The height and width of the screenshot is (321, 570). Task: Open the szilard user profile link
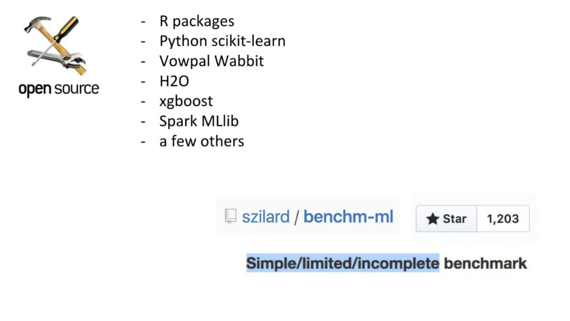coord(265,216)
